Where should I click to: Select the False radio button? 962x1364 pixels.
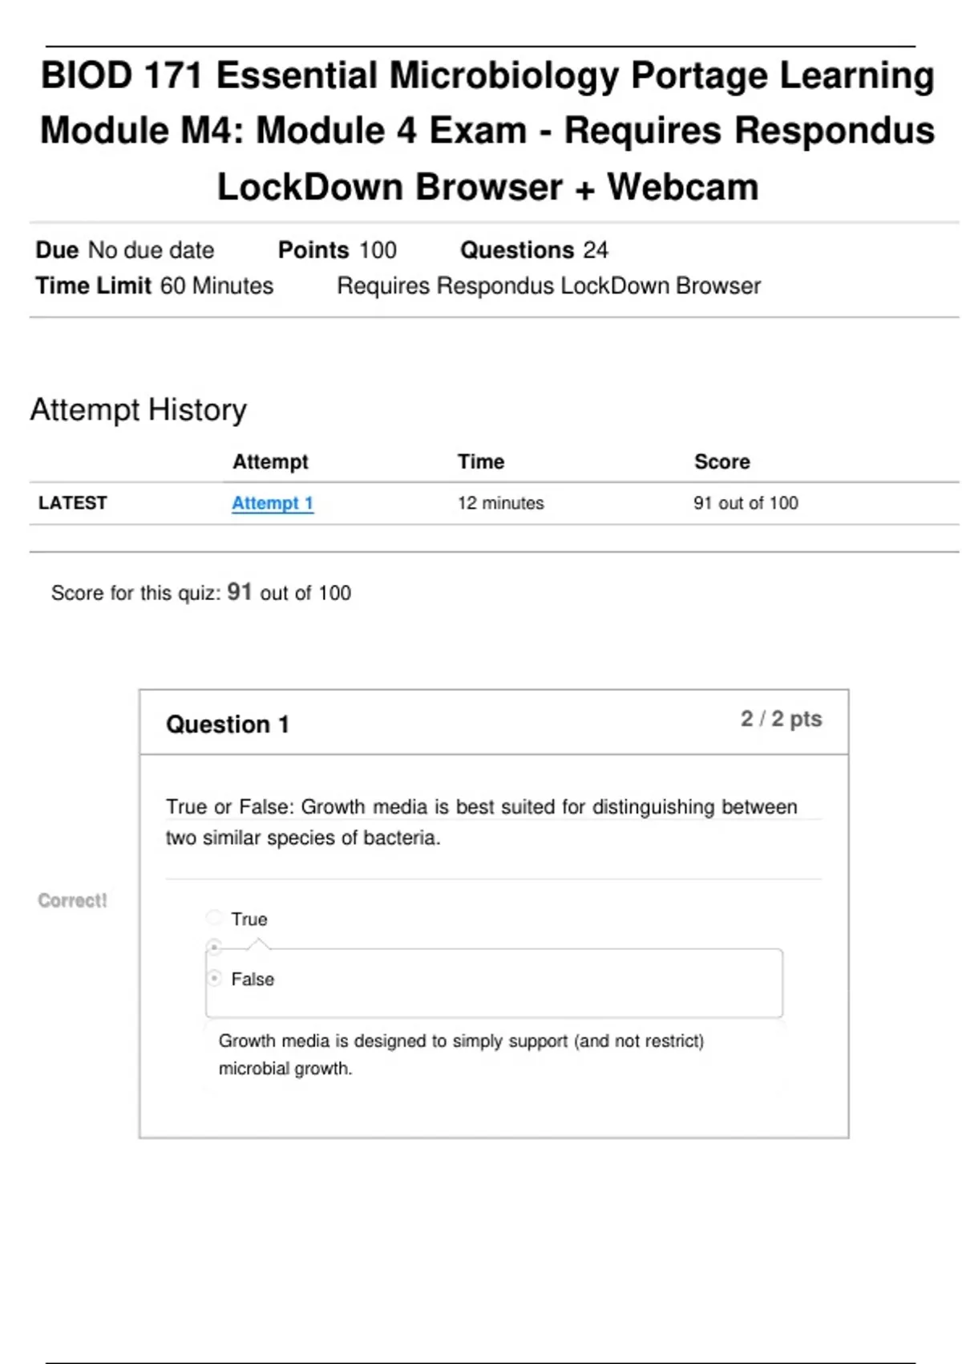[214, 978]
